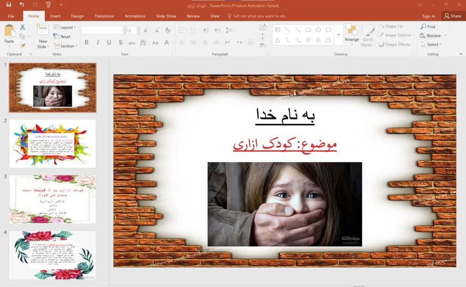The width and height of the screenshot is (466, 287).
Task: Open the Layout dropdown
Action: [x=65, y=27]
